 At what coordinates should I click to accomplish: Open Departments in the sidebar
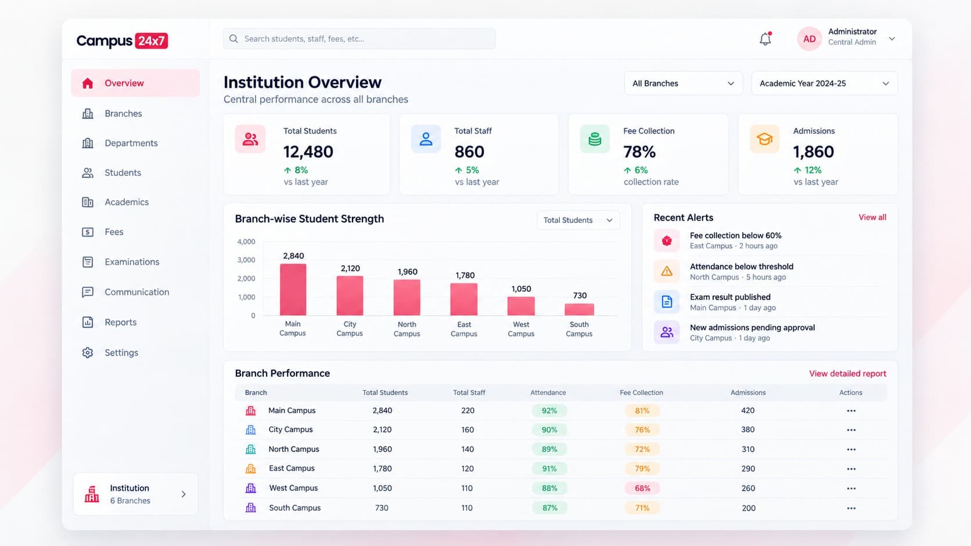tap(135, 143)
